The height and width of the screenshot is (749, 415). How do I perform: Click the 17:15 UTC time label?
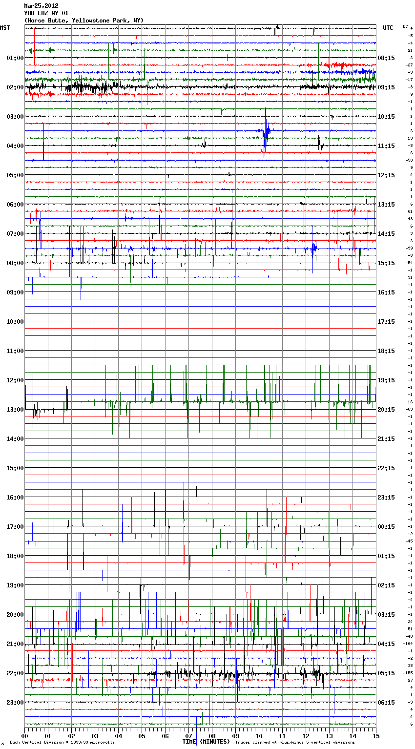[x=386, y=321]
